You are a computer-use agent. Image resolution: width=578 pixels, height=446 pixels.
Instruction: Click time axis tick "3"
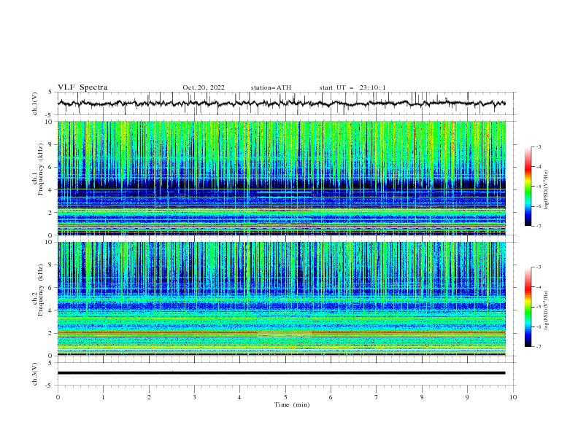click(x=194, y=397)
